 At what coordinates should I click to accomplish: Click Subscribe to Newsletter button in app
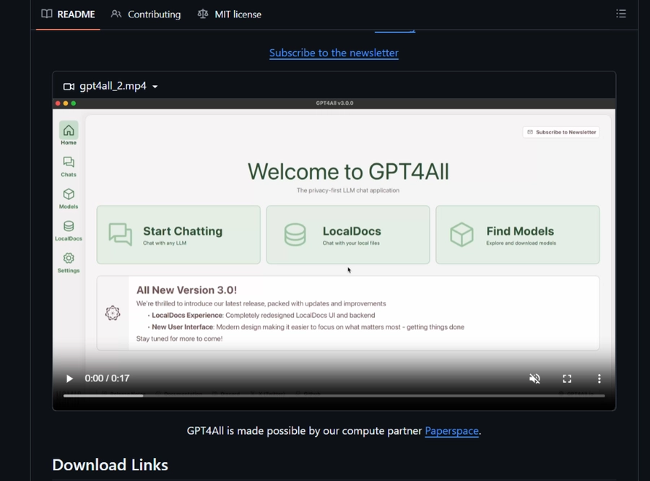pos(561,132)
